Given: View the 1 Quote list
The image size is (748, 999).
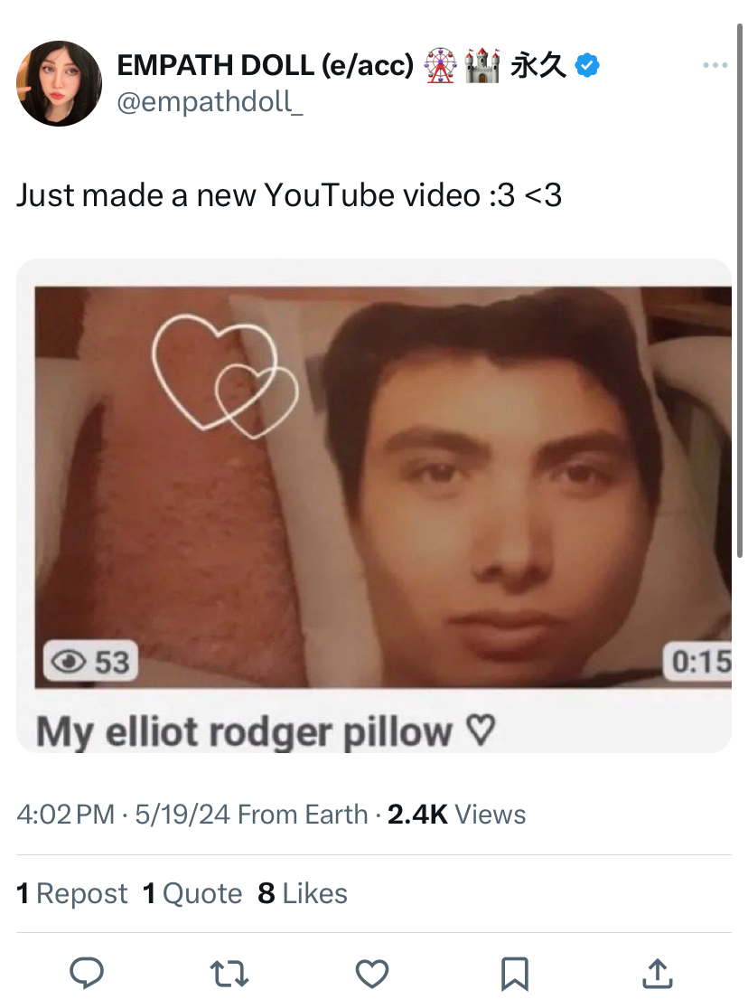Looking at the screenshot, I should (x=192, y=893).
